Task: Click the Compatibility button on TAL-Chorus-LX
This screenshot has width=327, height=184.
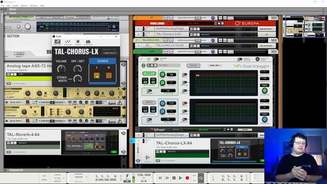Action: (110, 53)
